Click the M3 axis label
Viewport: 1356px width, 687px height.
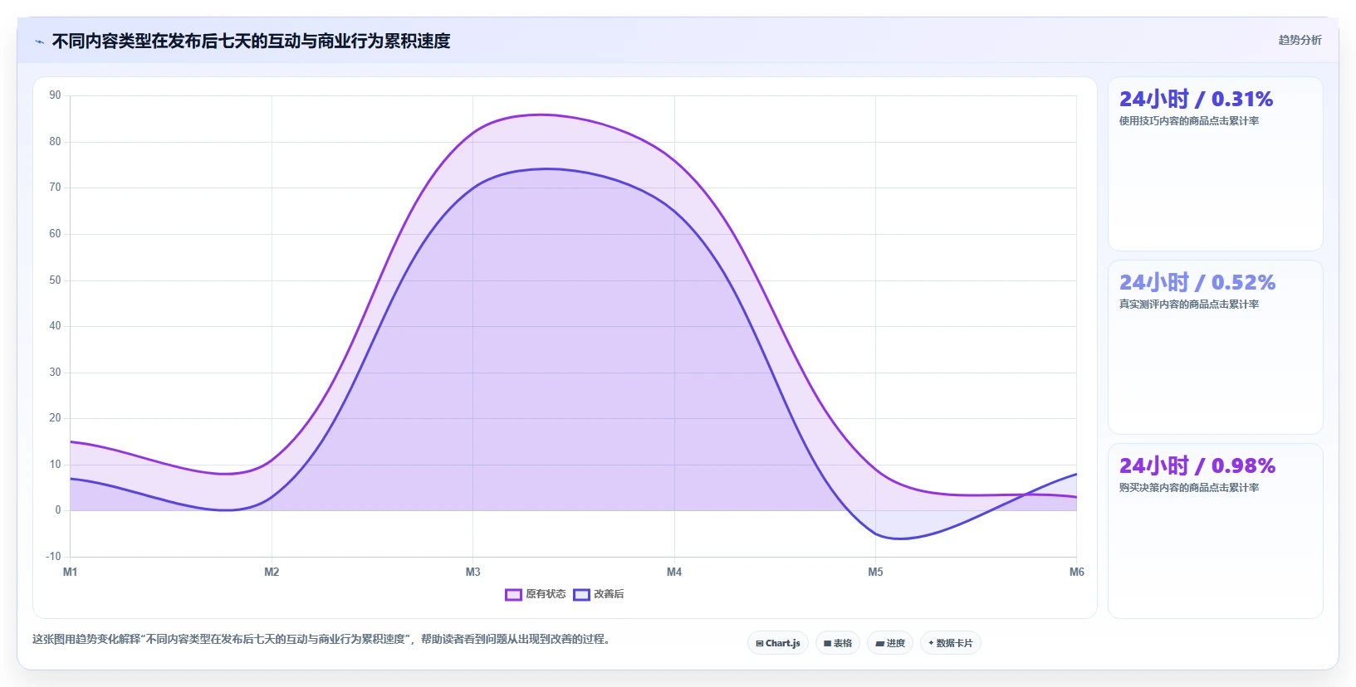coord(473,572)
